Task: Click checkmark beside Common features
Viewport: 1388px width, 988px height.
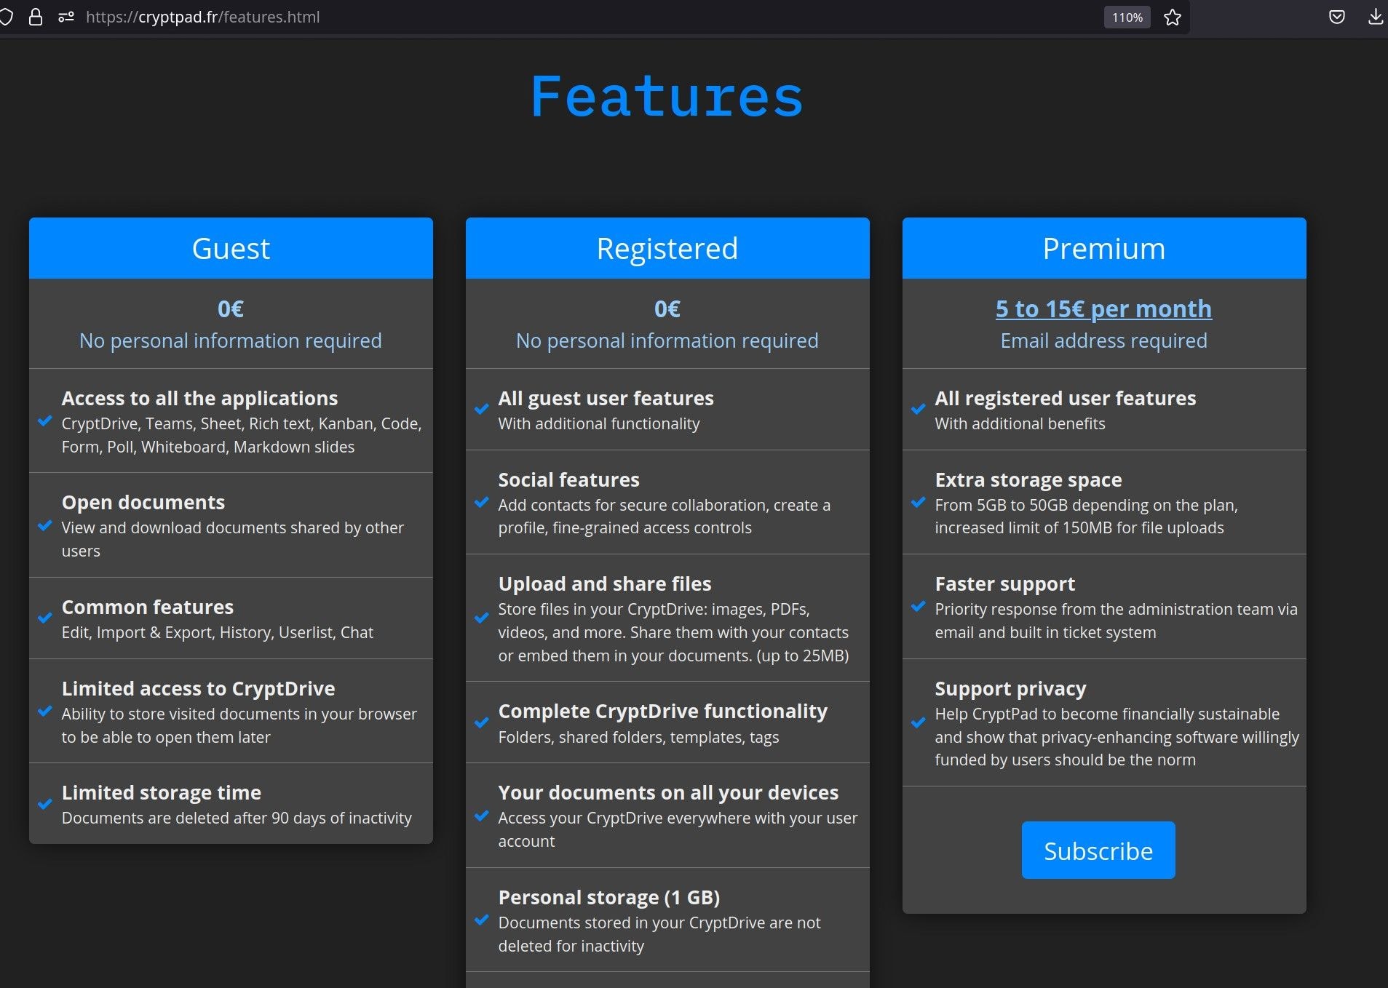Action: 45,618
